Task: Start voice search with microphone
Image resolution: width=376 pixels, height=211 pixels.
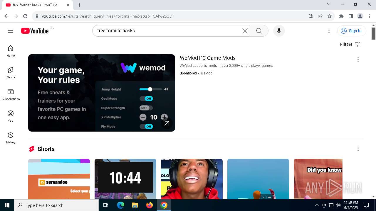Action: pyautogui.click(x=279, y=31)
